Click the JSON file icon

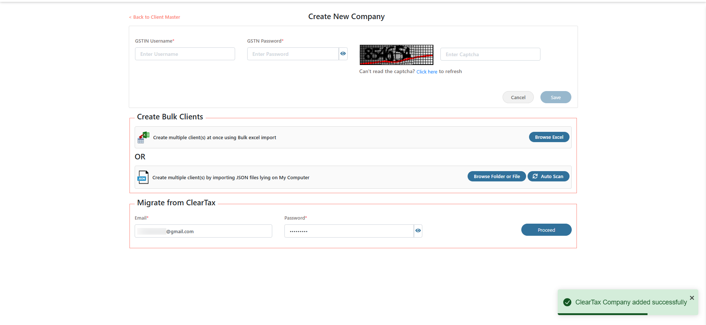[143, 177]
